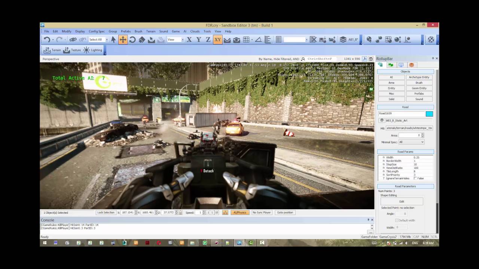
Task: Open the Minimal Spec dropdown
Action: tap(411, 142)
